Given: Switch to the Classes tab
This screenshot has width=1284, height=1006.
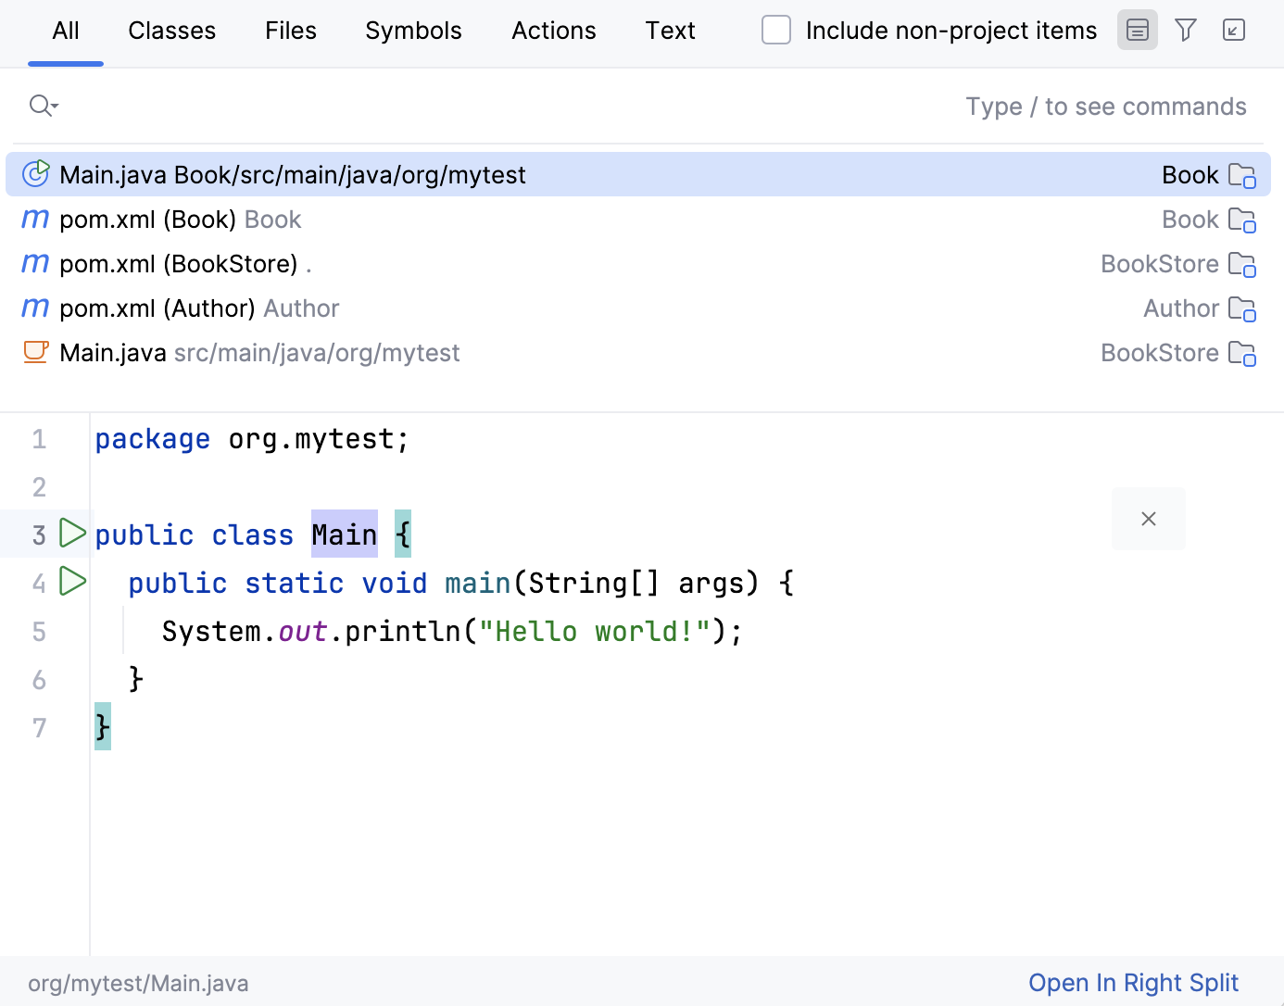Looking at the screenshot, I should tap(171, 31).
